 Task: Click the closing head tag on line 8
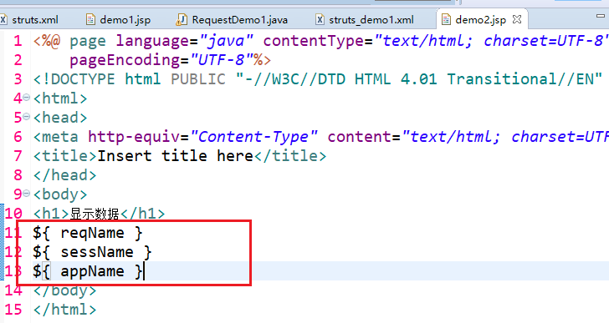[65, 175]
